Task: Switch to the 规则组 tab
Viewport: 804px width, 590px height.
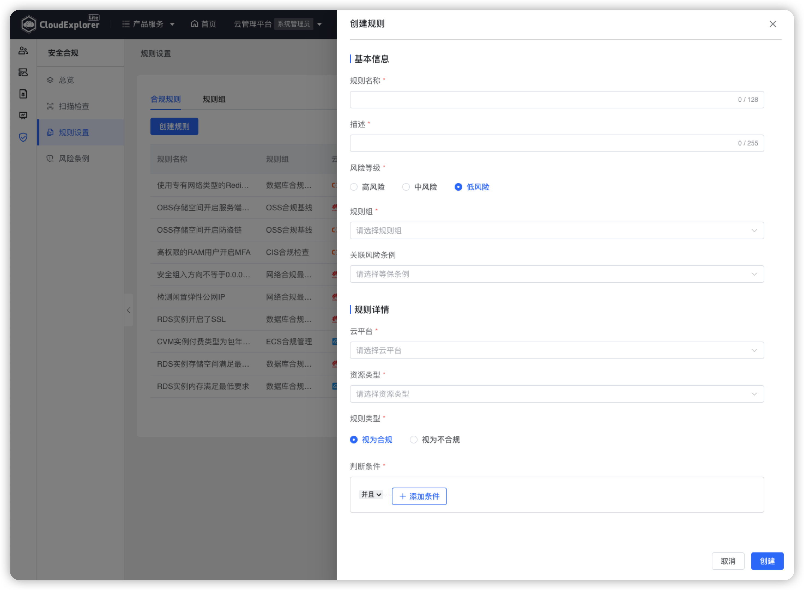Action: click(x=214, y=99)
